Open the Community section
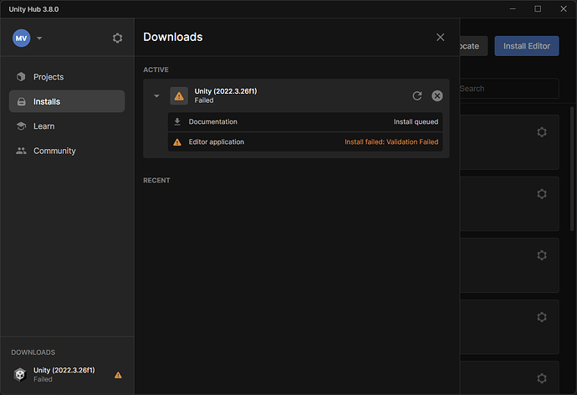The image size is (577, 395). tap(54, 151)
